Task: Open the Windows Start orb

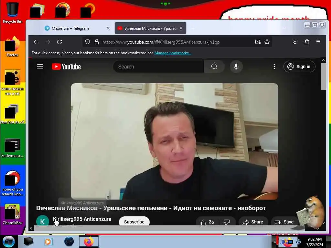Action: [9, 242]
